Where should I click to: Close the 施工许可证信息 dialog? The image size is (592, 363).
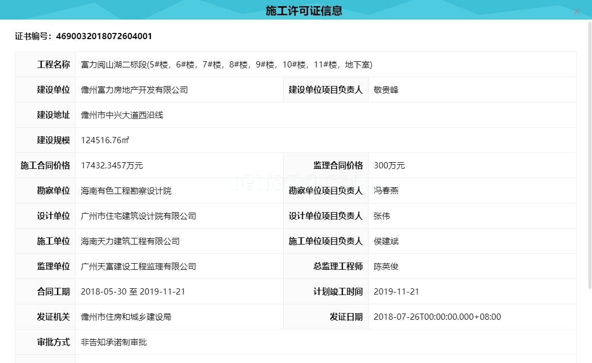point(577,11)
